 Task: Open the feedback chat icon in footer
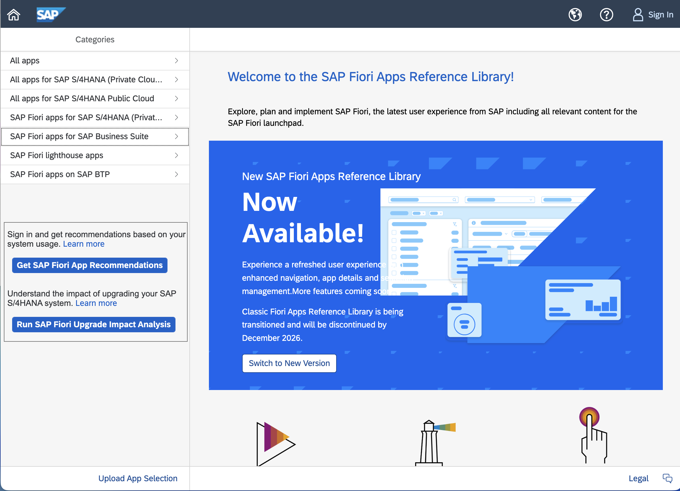[667, 478]
